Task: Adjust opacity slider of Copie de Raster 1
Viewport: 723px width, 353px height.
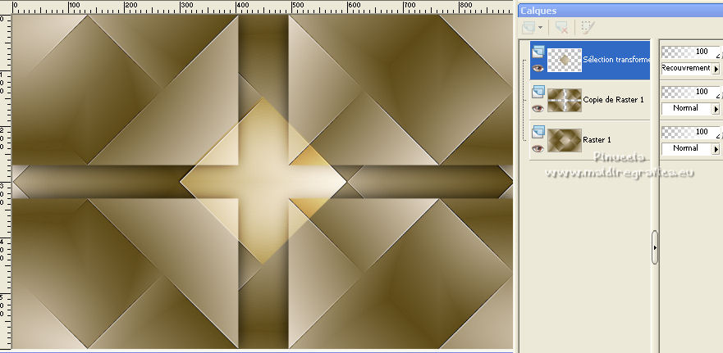Action: point(690,92)
